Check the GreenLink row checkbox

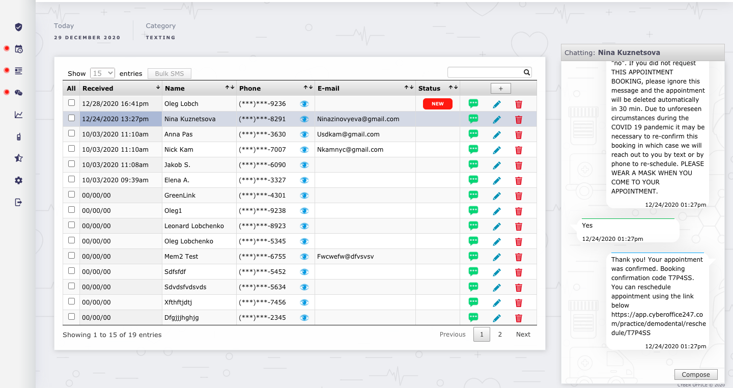[72, 195]
